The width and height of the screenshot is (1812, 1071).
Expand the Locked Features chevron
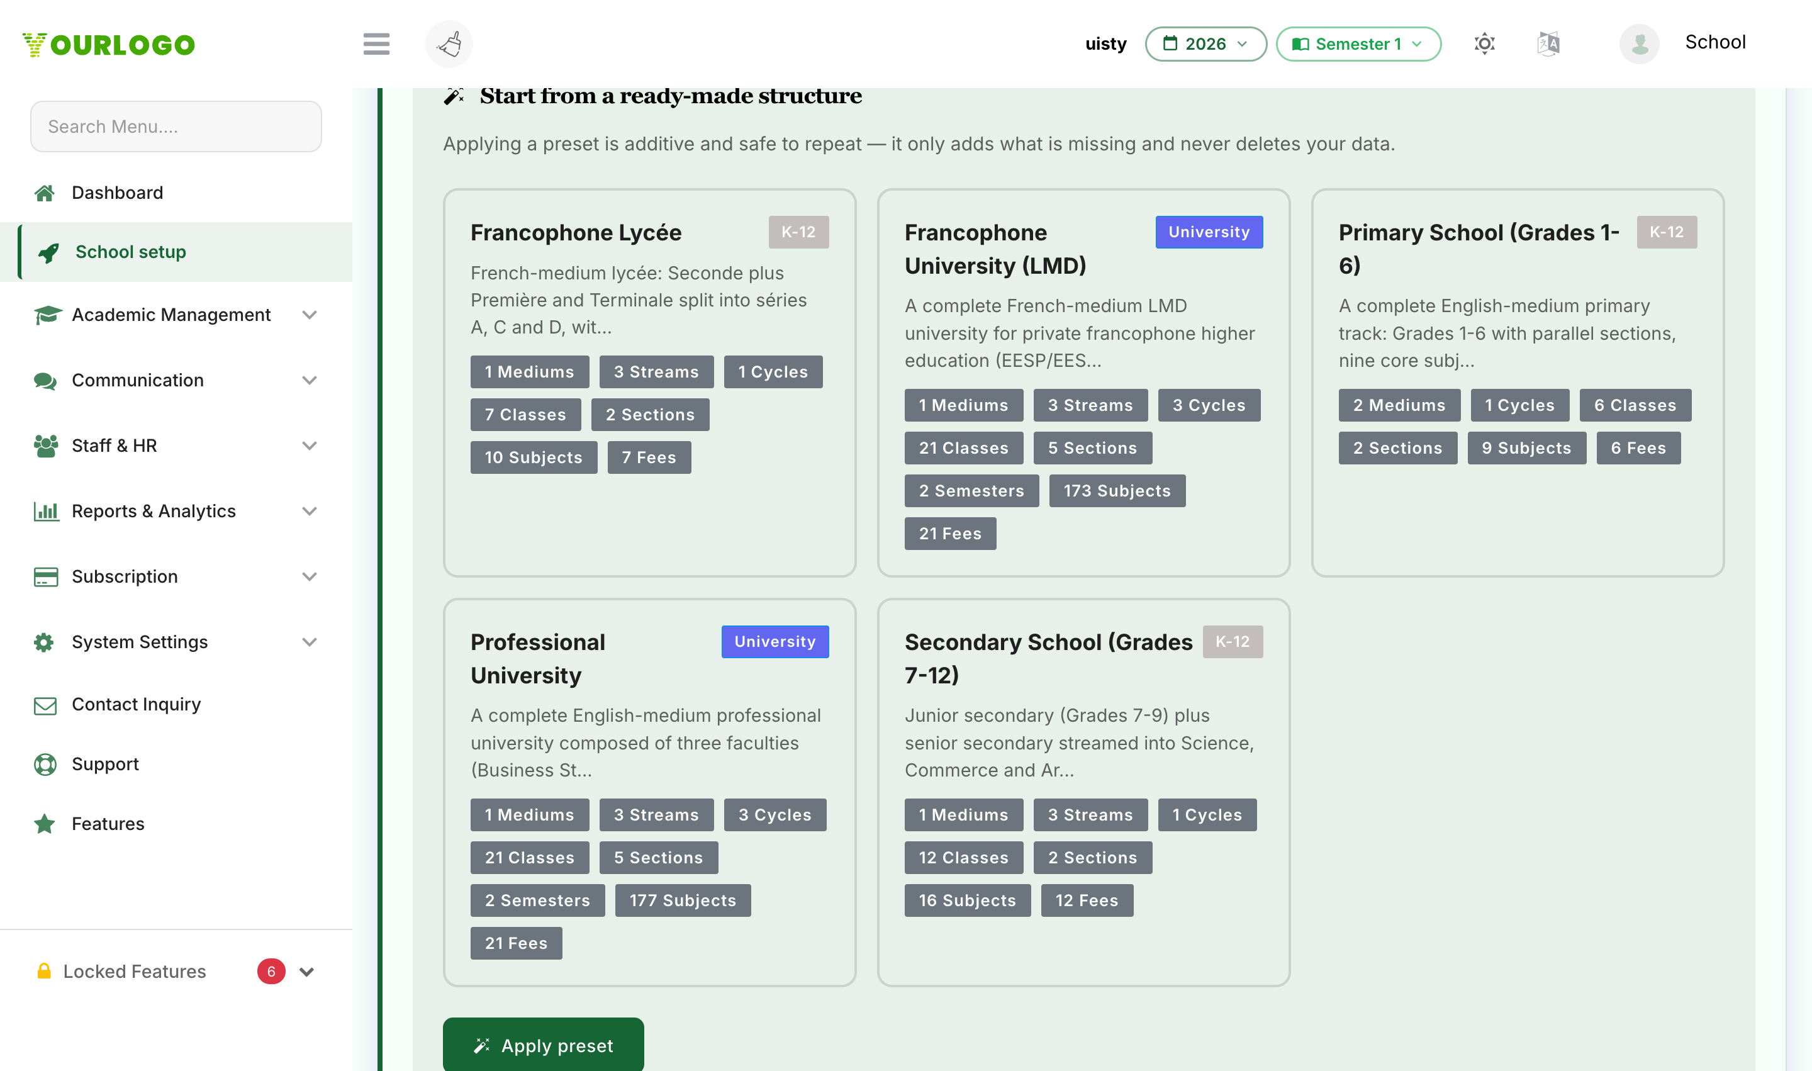306,972
